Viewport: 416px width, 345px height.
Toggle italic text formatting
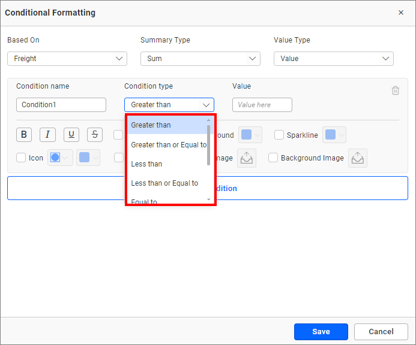point(47,135)
